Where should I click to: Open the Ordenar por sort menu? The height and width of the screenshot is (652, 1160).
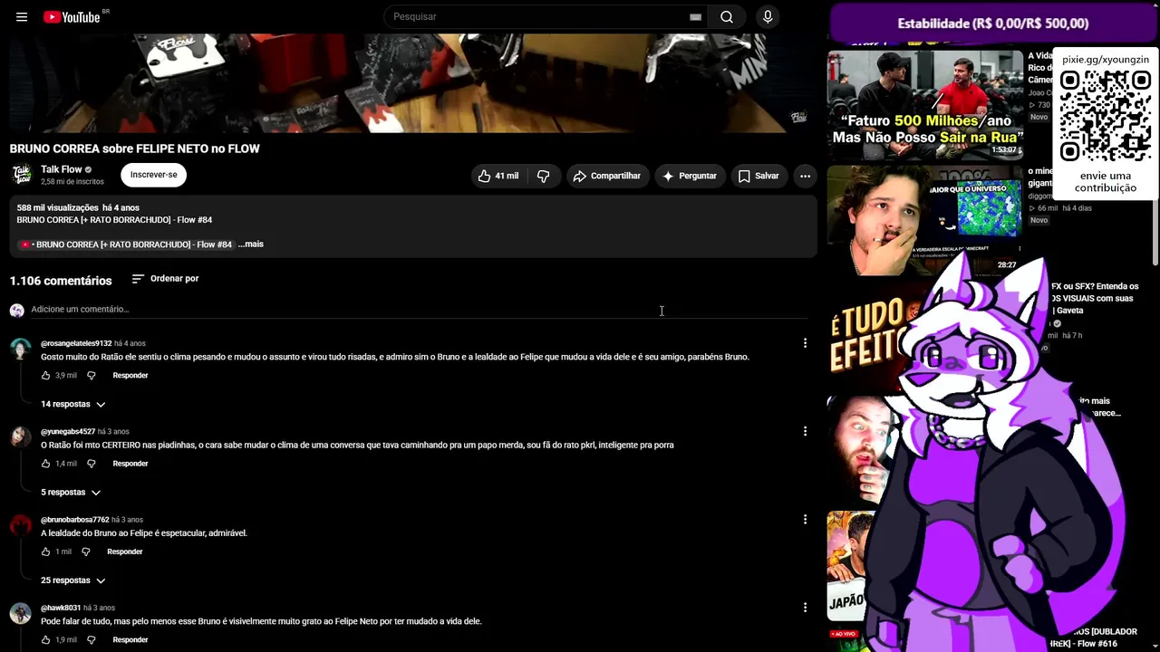click(165, 279)
